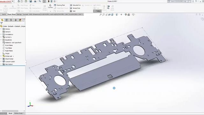
Task: Click the Zoom to Area icon
Action: tap(104, 15)
